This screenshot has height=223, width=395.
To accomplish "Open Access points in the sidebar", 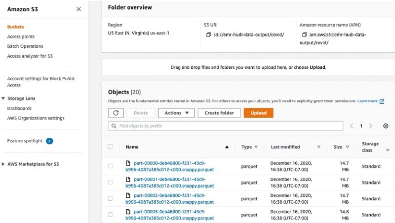I will [21, 36].
